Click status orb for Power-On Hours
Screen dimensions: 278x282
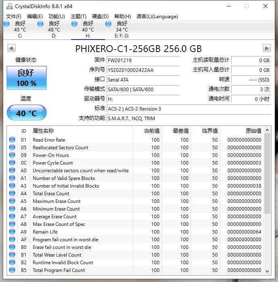coord(12,155)
